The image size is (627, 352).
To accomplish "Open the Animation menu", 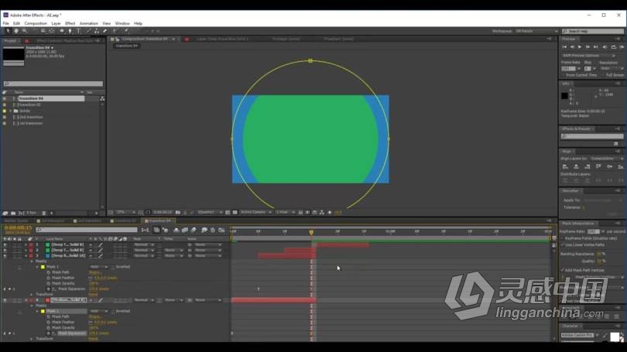I will [90, 23].
